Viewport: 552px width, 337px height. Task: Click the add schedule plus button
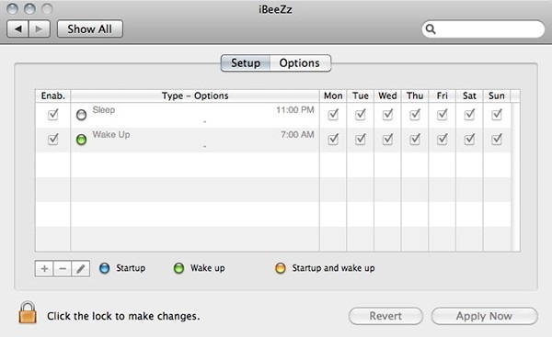(44, 269)
